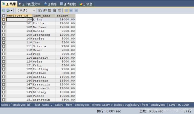Open the 2 个配置文件 tab

30,4
